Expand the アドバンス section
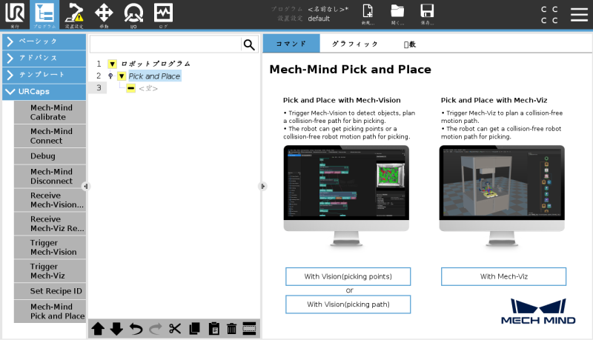 point(44,58)
